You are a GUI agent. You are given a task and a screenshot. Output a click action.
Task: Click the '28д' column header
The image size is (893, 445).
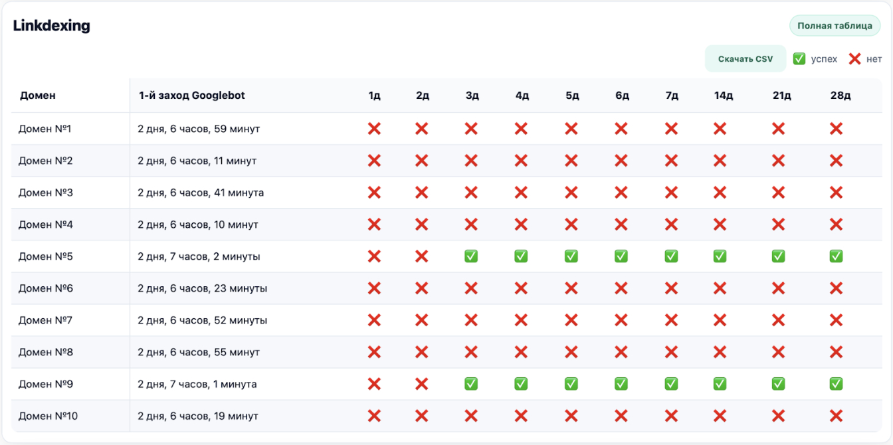[x=840, y=96]
